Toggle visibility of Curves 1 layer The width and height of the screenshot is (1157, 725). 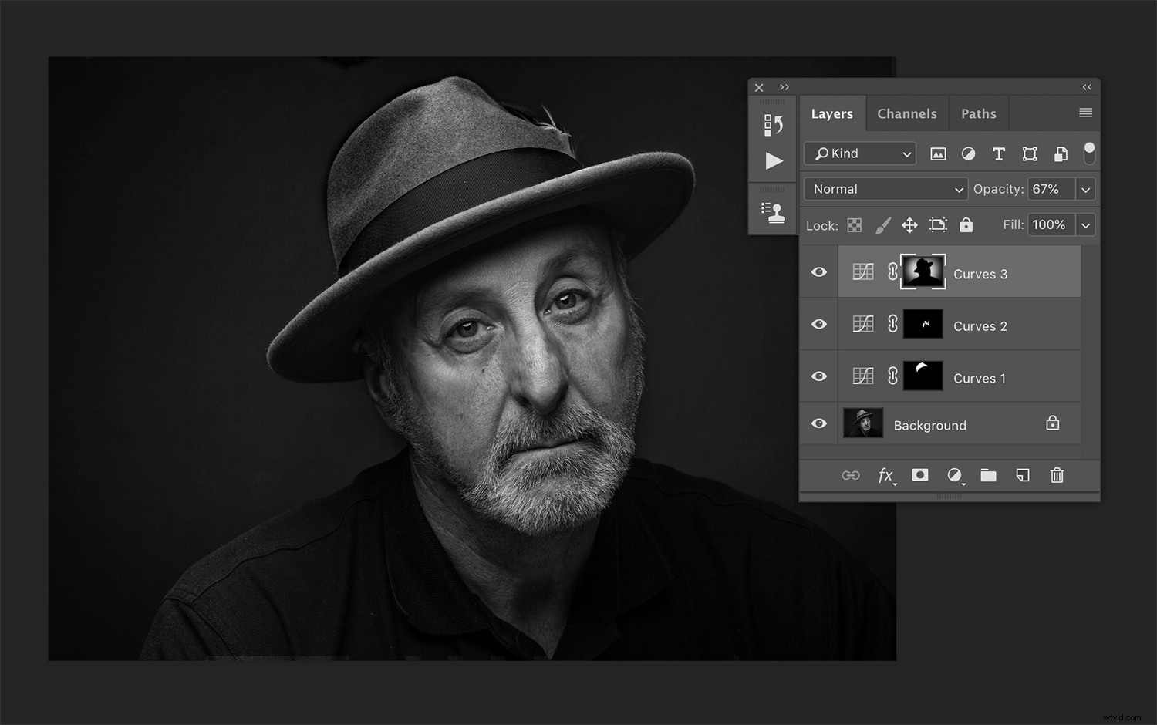pyautogui.click(x=819, y=376)
